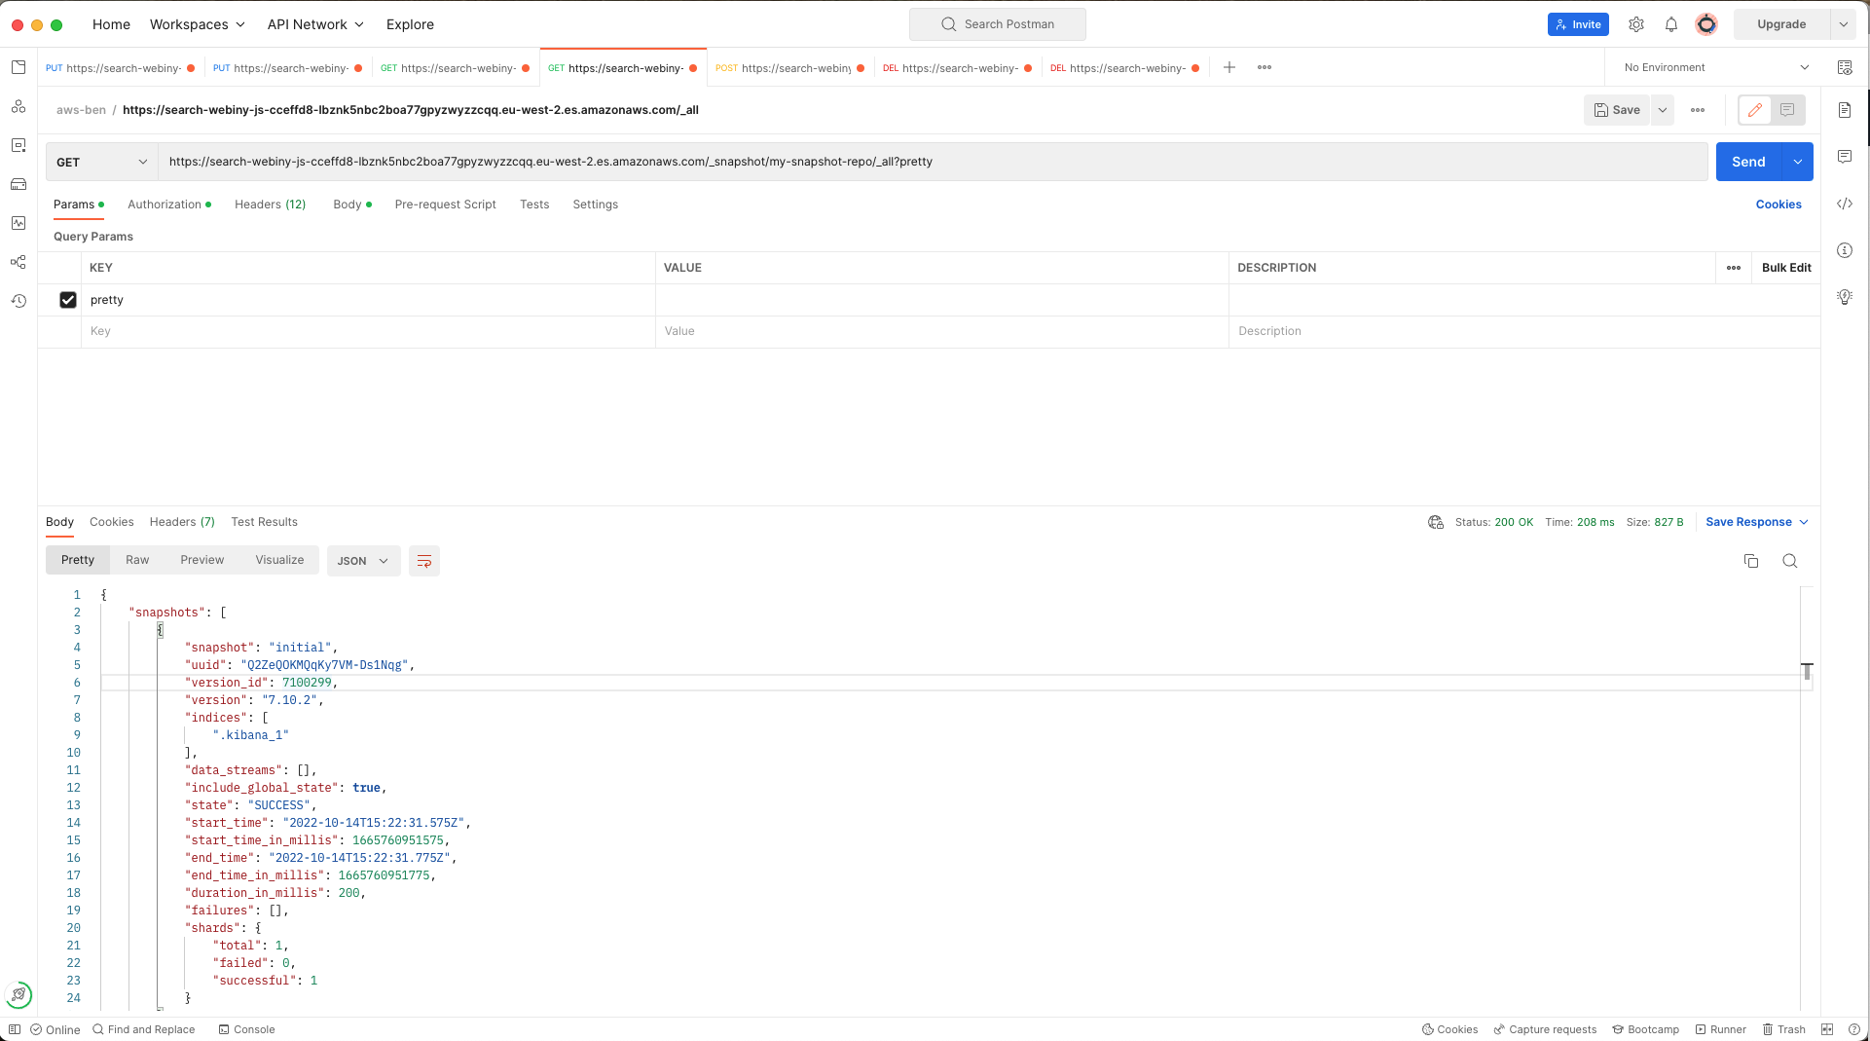Open search within the response body

click(1790, 561)
